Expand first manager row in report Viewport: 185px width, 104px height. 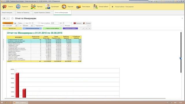tap(3, 40)
